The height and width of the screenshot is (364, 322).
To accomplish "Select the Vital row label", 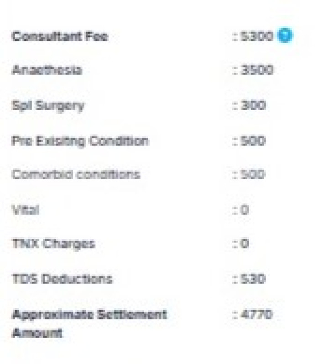I will tap(26, 210).
